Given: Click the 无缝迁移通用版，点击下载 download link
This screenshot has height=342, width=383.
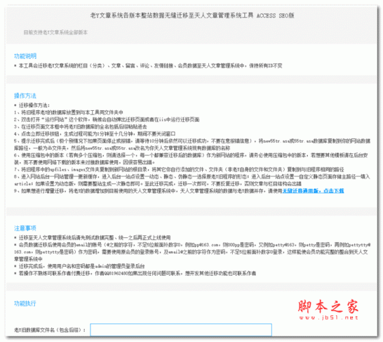Looking at the screenshot, I should 313,191.
